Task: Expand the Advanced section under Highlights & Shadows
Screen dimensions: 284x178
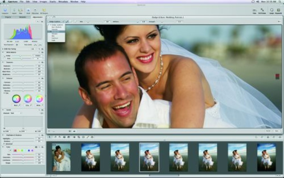Action: (x=4, y=144)
